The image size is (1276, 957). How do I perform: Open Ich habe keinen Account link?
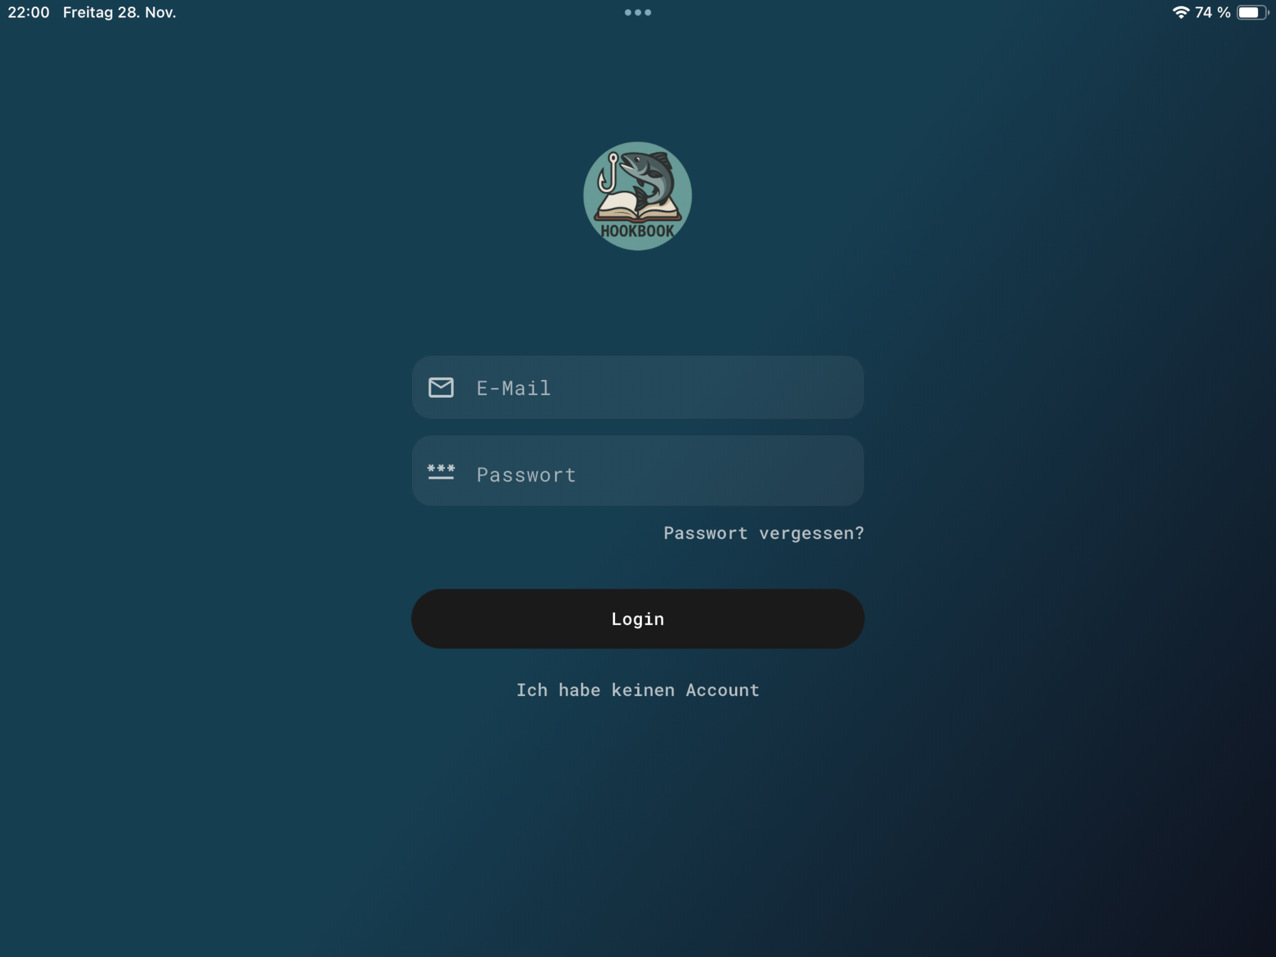638,690
